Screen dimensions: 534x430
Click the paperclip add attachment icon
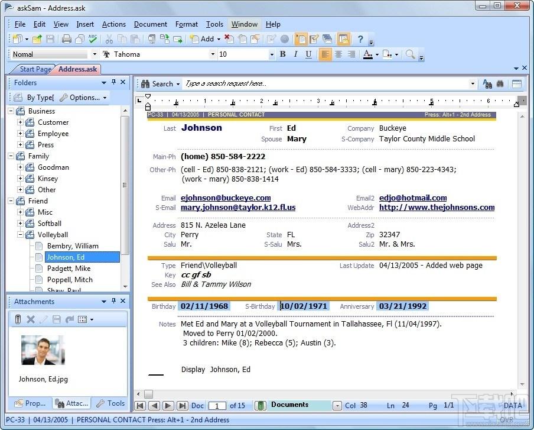[x=18, y=319]
